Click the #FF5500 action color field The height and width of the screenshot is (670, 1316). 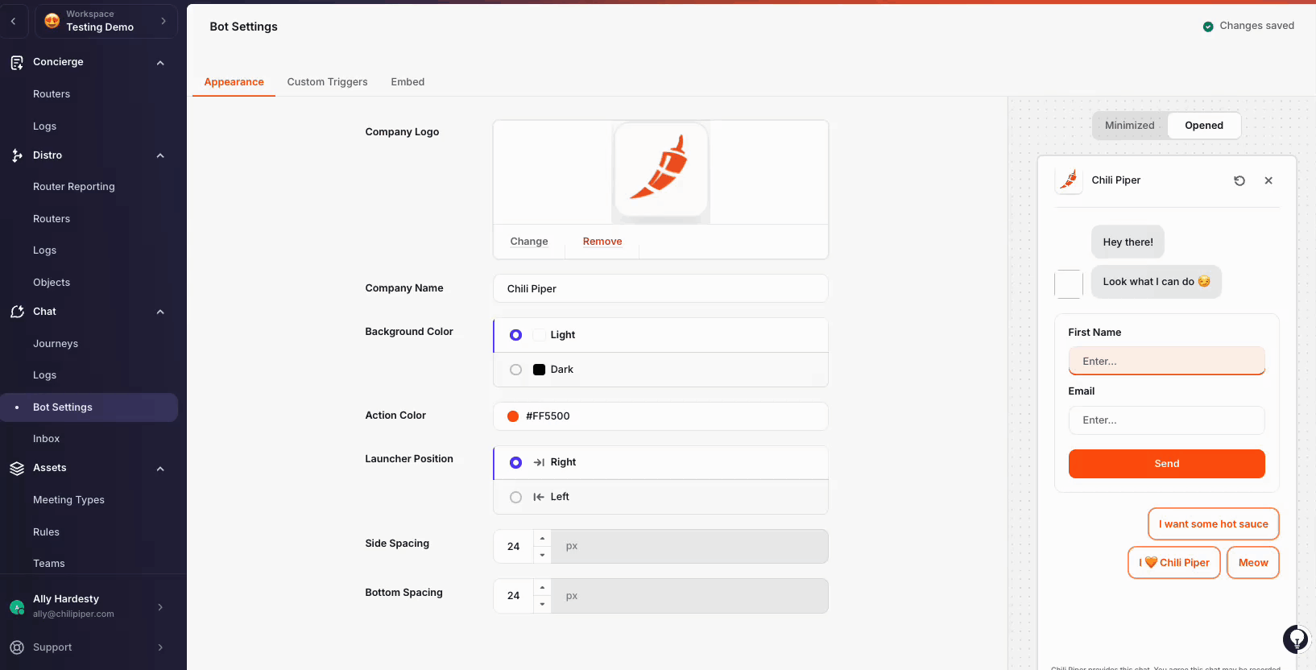tap(660, 416)
